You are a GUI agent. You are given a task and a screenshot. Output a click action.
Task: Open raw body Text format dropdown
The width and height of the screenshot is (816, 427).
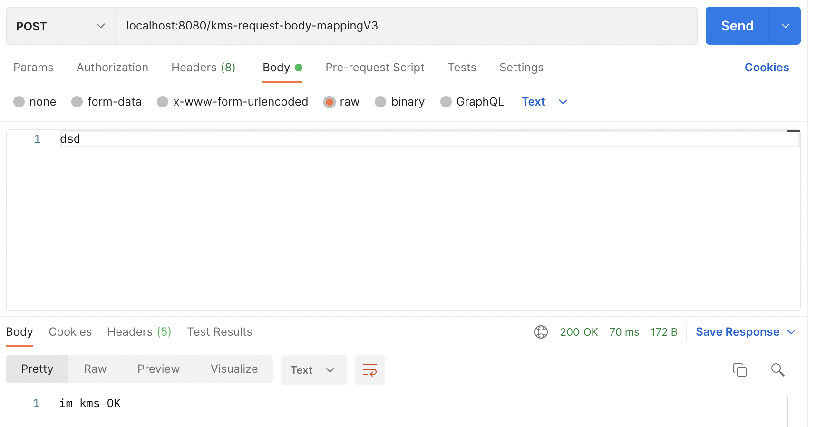544,102
